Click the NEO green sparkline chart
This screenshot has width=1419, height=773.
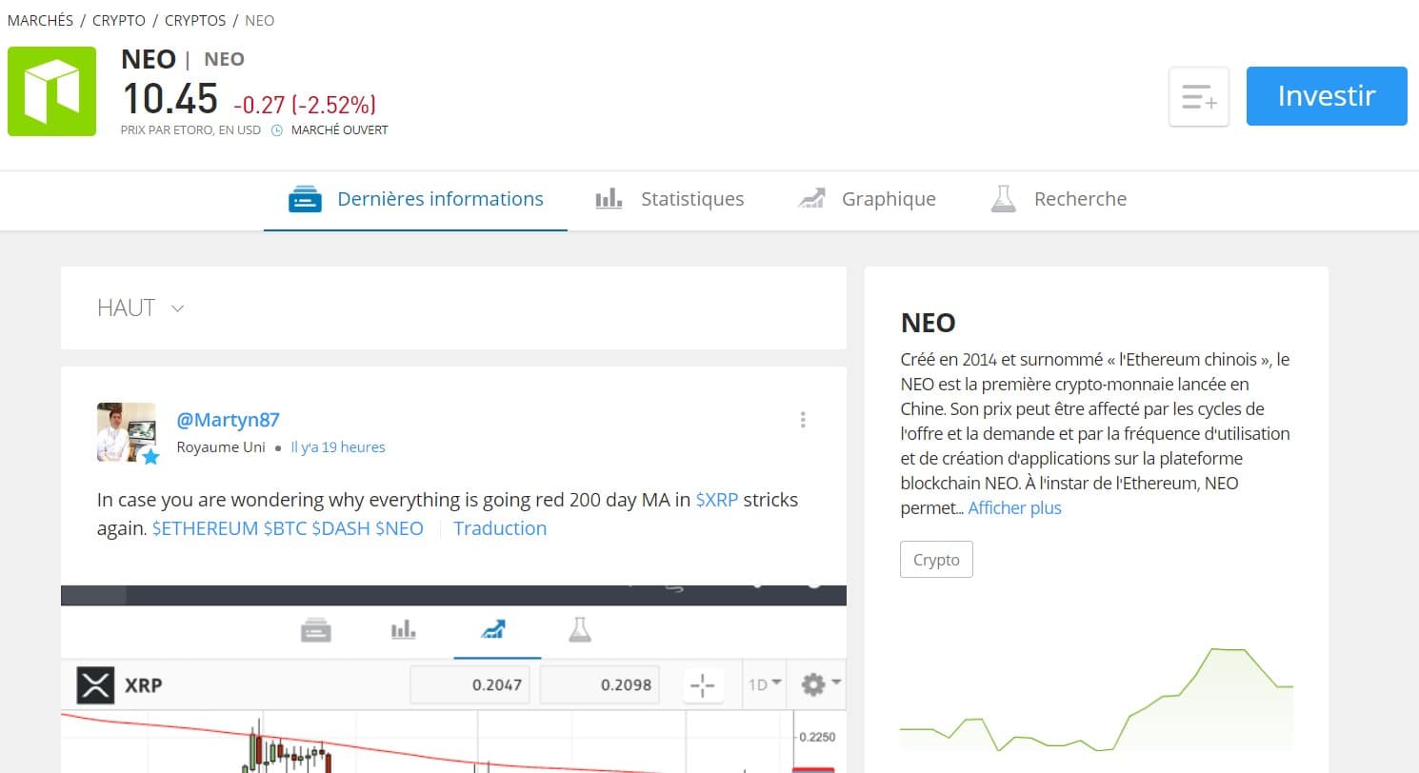[1096, 702]
